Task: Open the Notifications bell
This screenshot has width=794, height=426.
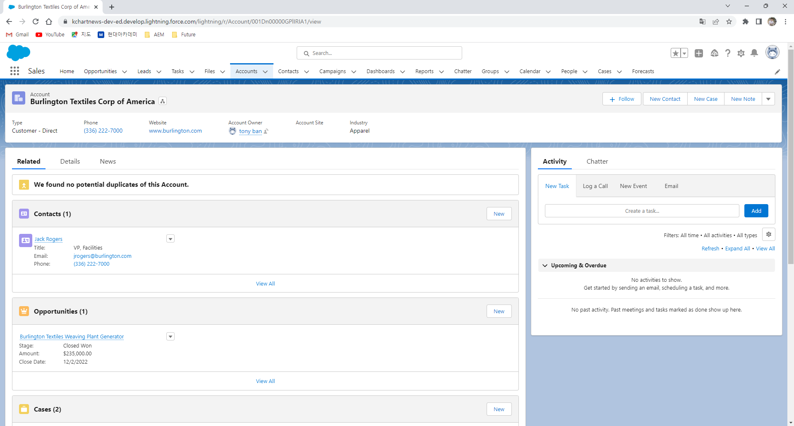Action: click(x=754, y=53)
